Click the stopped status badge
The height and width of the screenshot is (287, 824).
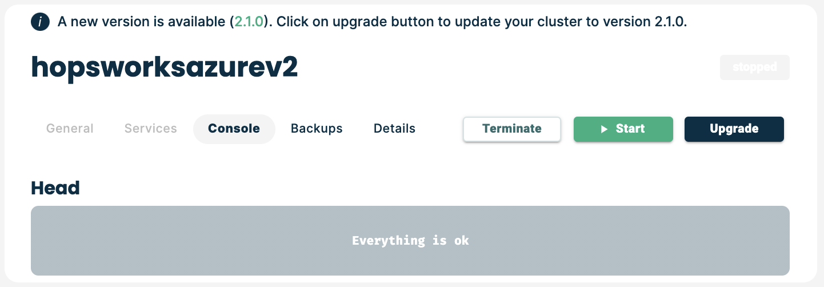755,67
